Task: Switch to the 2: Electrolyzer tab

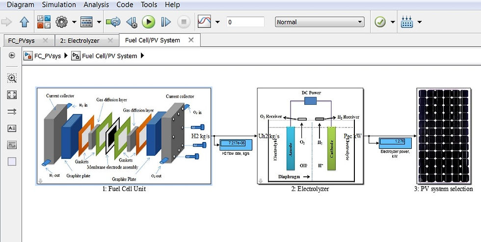Action: 80,41
